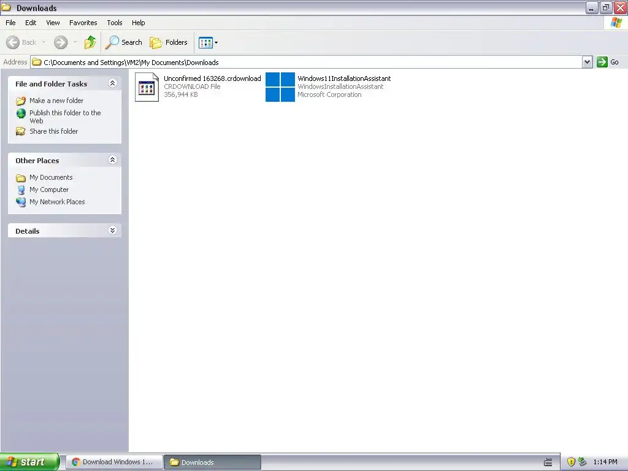Open the Views dropdown arrow

pos(216,42)
